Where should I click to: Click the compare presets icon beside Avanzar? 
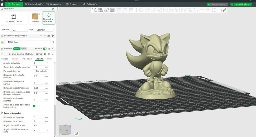click(x=52, y=48)
